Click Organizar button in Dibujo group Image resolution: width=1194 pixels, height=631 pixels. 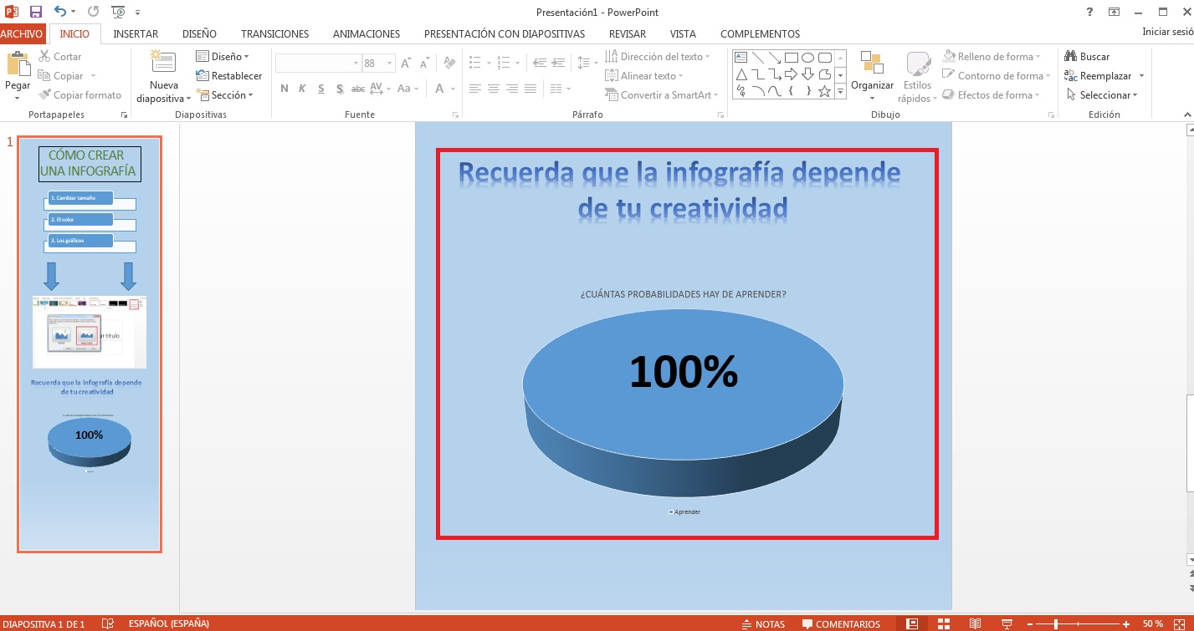872,75
